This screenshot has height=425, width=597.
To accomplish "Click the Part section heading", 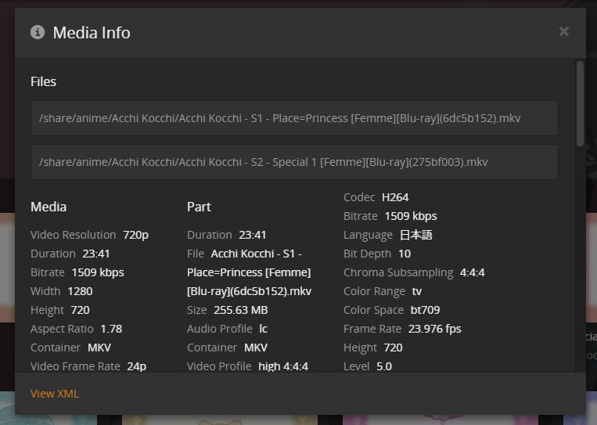I will point(199,207).
